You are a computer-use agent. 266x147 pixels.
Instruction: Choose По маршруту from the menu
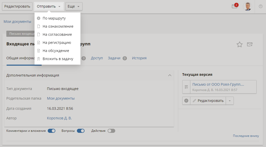(x=57, y=18)
